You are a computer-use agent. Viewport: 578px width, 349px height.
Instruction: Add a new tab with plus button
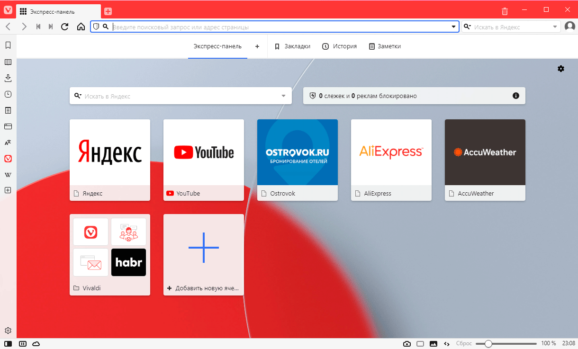(x=108, y=11)
